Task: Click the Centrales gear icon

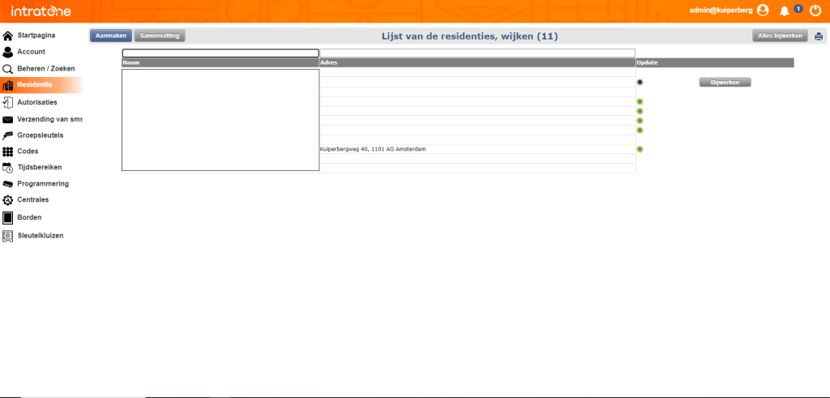Action: [8, 200]
